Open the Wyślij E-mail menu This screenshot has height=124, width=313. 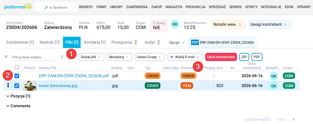(185, 57)
